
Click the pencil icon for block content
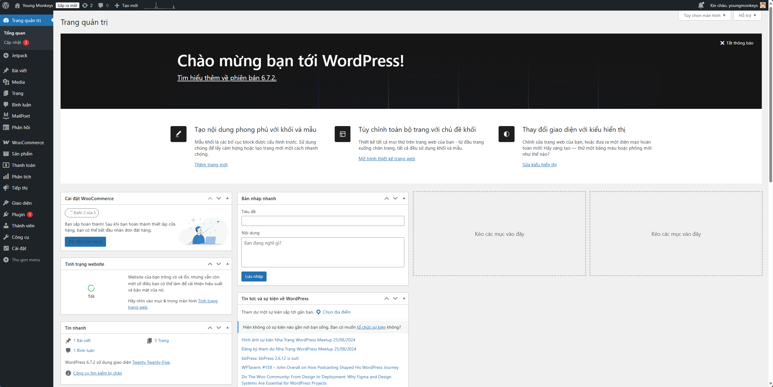tap(178, 134)
